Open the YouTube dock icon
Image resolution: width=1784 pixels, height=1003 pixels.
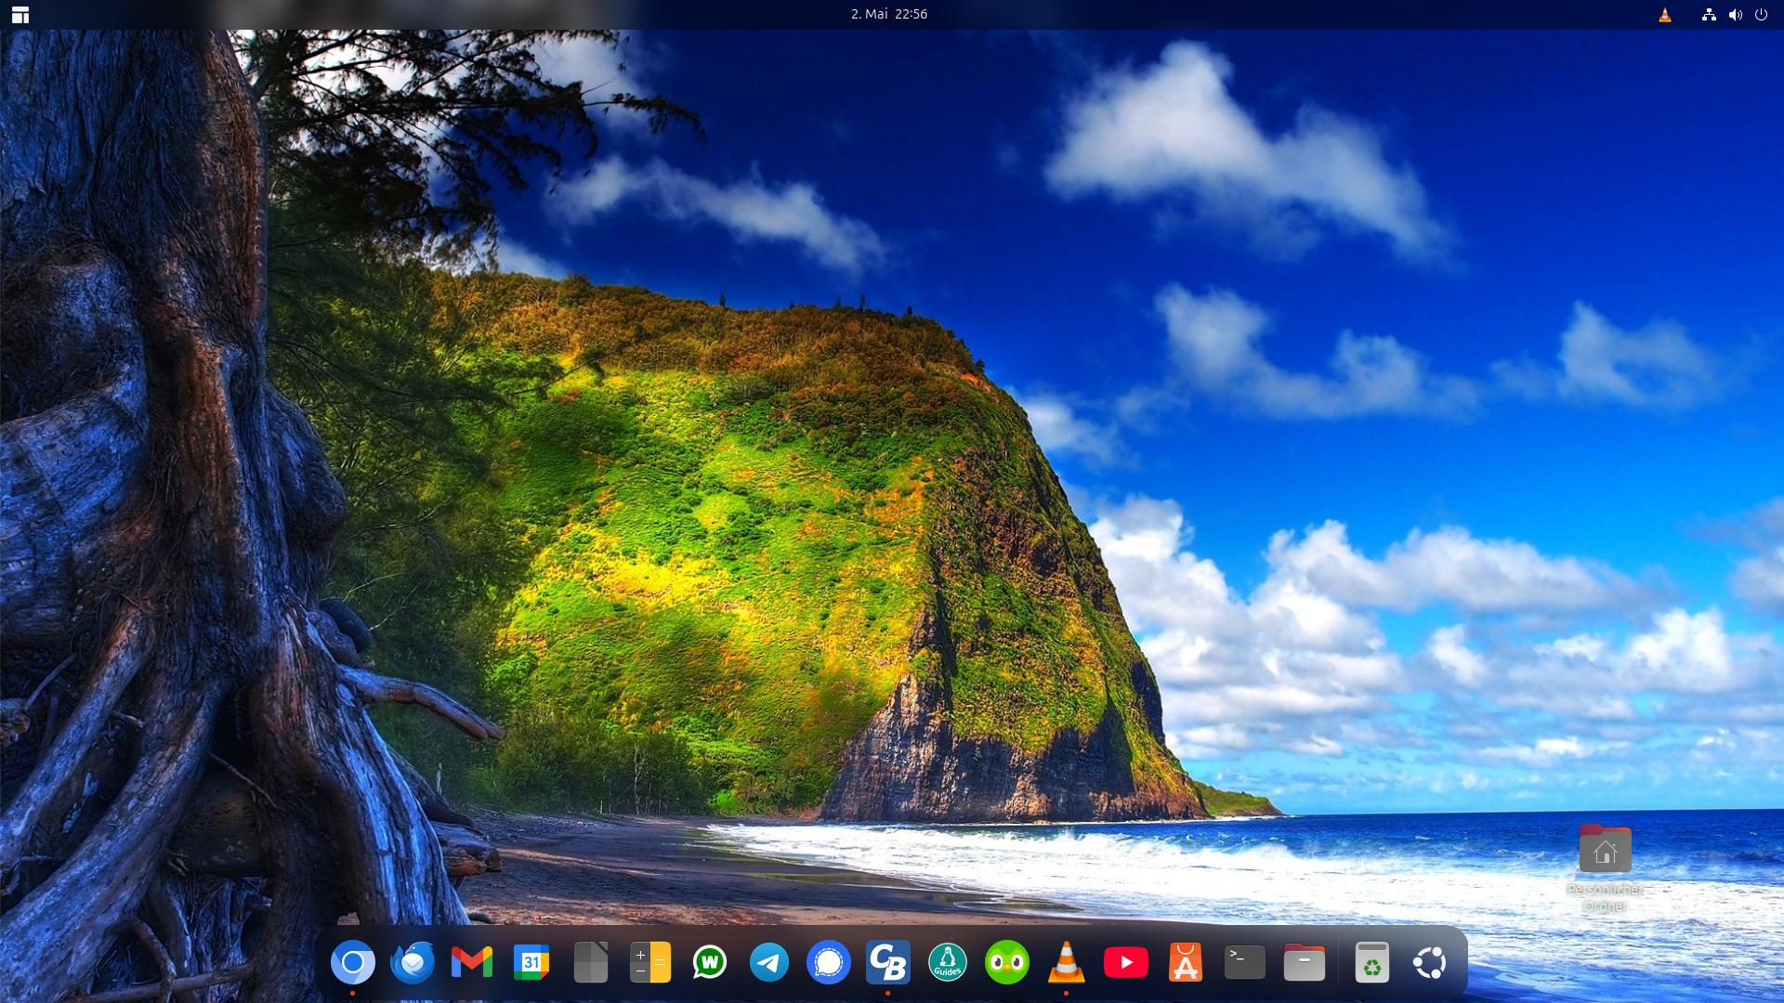click(1126, 963)
